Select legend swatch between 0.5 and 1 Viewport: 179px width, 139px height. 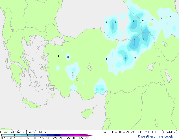(11, 135)
